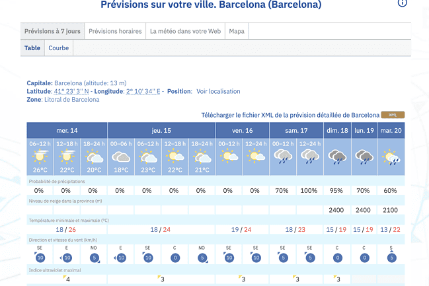Click the sunny icon for mer. 12–18 h
The image size is (429, 286).
67,157
